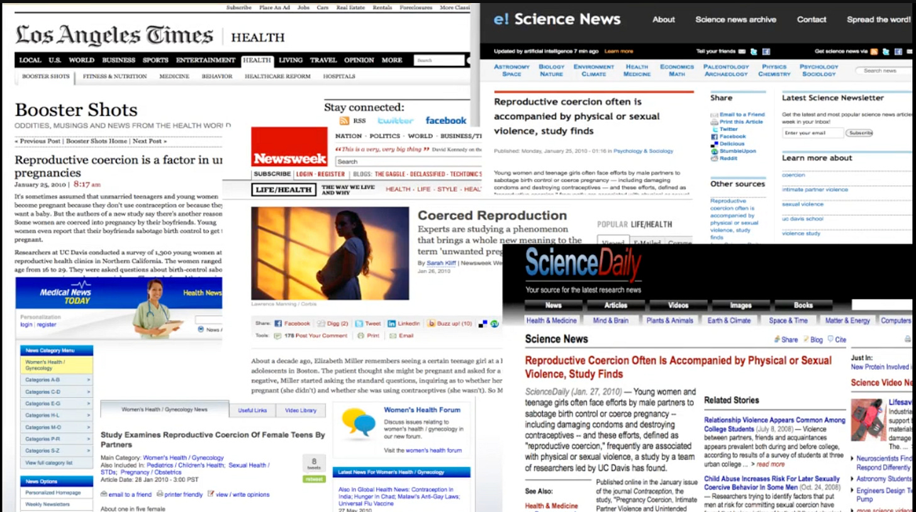Click the Delicious icon in e! Science Share list
This screenshot has width=916, height=512.
[x=714, y=144]
